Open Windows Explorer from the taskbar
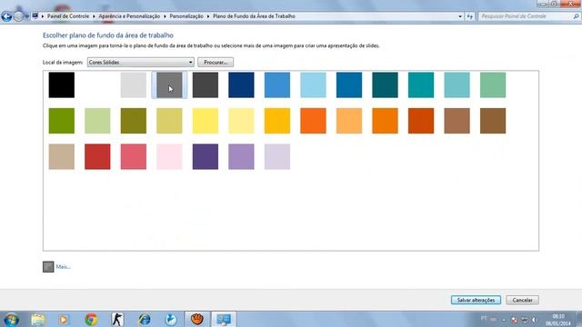 pyautogui.click(x=38, y=319)
